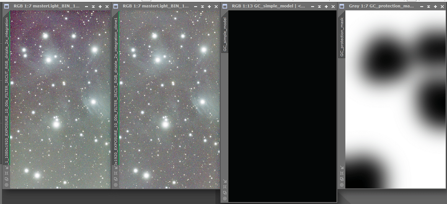Shade the drizzle_2x_integration window
447x204 pixels.
93,7
